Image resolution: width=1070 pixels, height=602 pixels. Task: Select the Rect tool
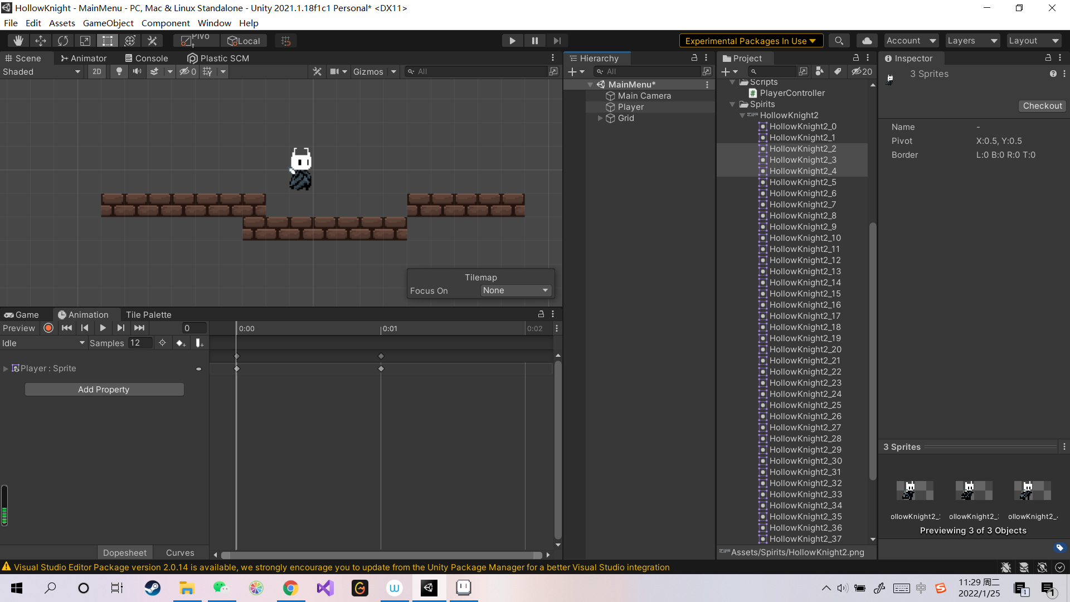pos(108,41)
